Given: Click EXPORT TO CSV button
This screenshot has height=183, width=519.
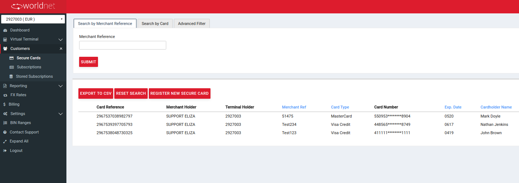Looking at the screenshot, I should pyautogui.click(x=96, y=93).
